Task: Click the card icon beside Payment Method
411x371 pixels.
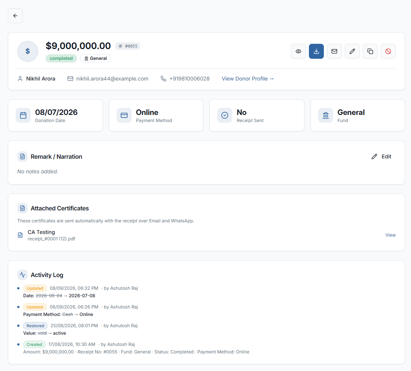Action: pos(124,115)
